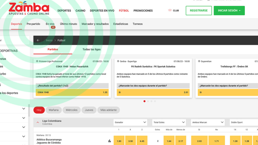The image size is (258, 145).
Task: Click the sidebar search input field
Action: 15,40
